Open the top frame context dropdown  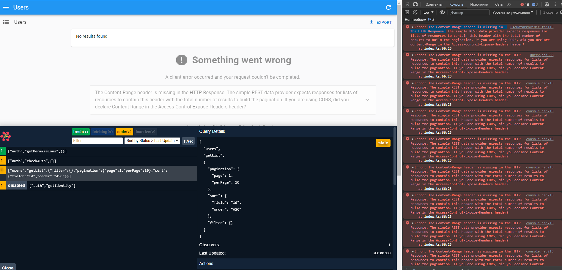pos(428,12)
